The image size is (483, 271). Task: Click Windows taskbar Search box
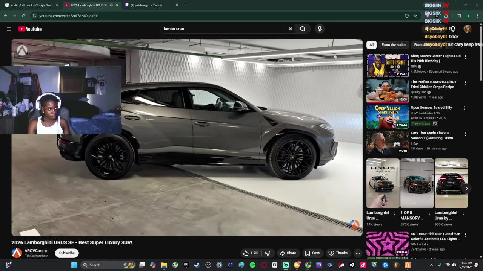(108, 265)
